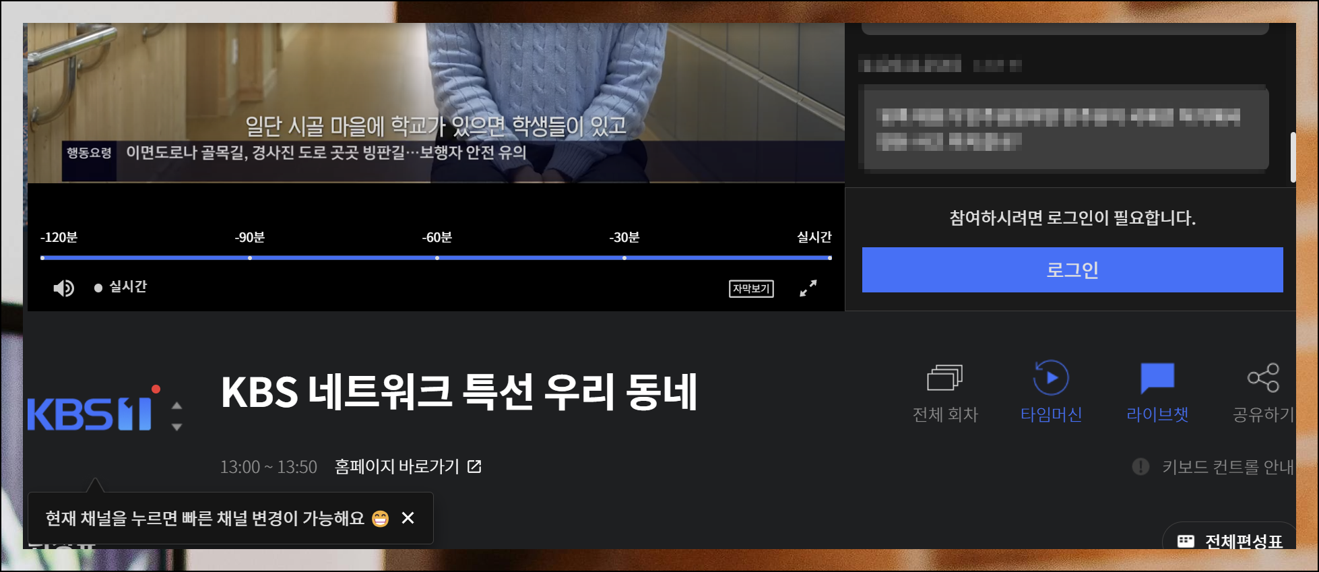1319x572 pixels.
Task: Click the 실시간 end point of timeline
Action: tap(829, 257)
